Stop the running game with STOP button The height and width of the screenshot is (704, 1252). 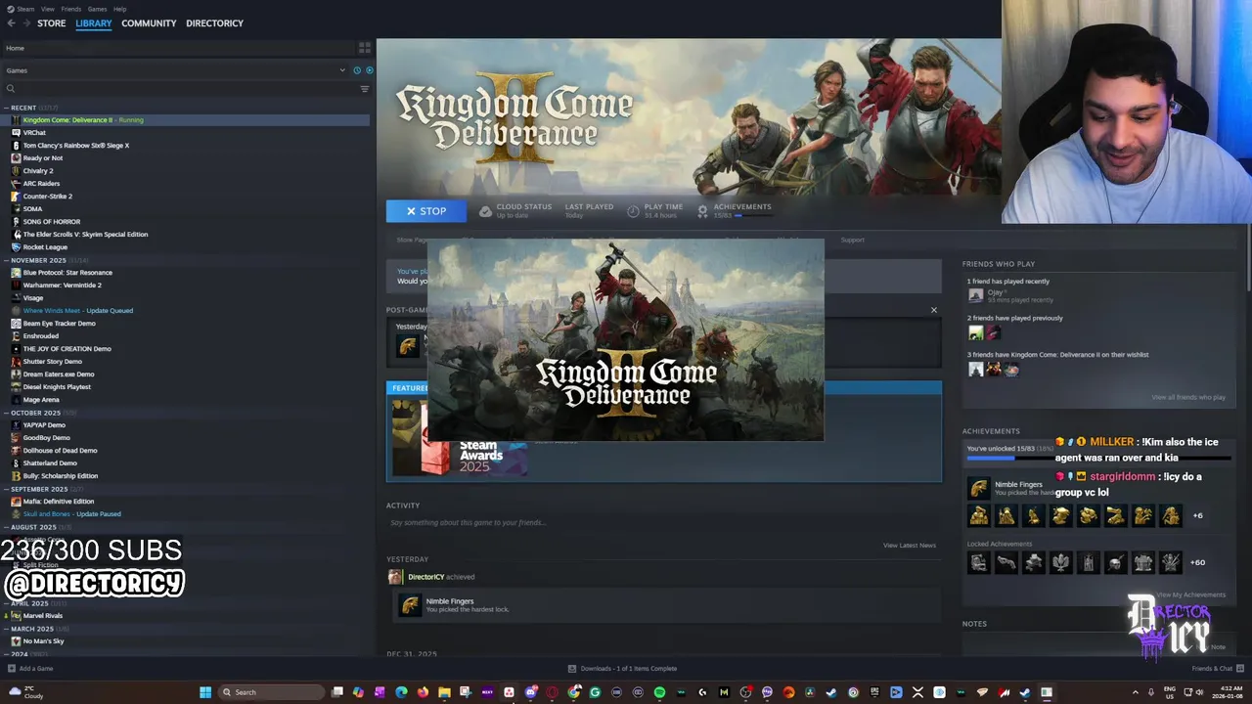pyautogui.click(x=426, y=211)
